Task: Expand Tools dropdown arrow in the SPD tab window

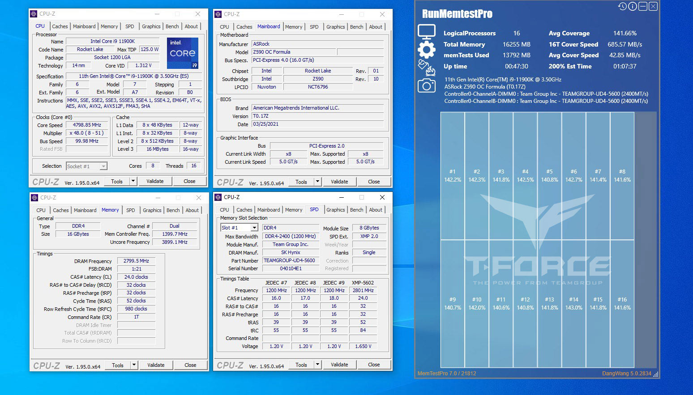Action: (x=317, y=365)
